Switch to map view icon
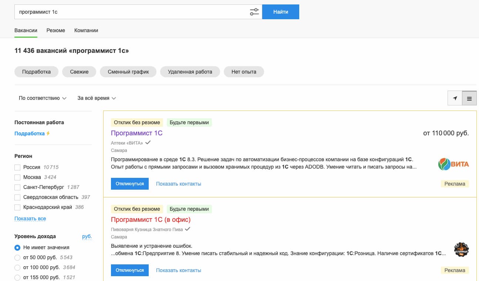The width and height of the screenshot is (479, 281). pyautogui.click(x=455, y=98)
